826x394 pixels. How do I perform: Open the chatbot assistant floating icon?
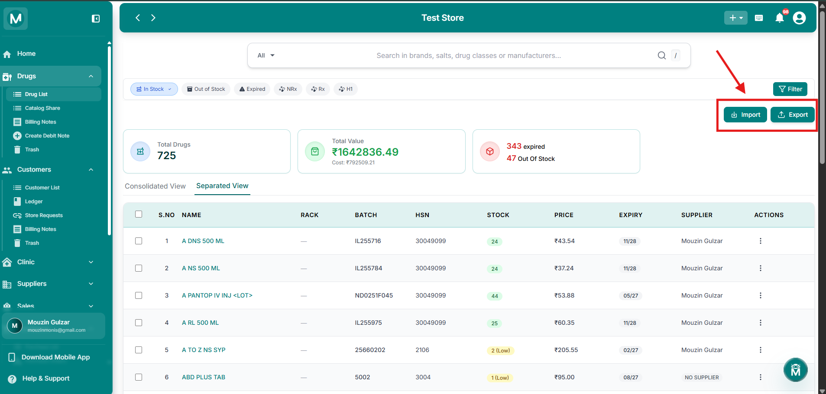796,370
